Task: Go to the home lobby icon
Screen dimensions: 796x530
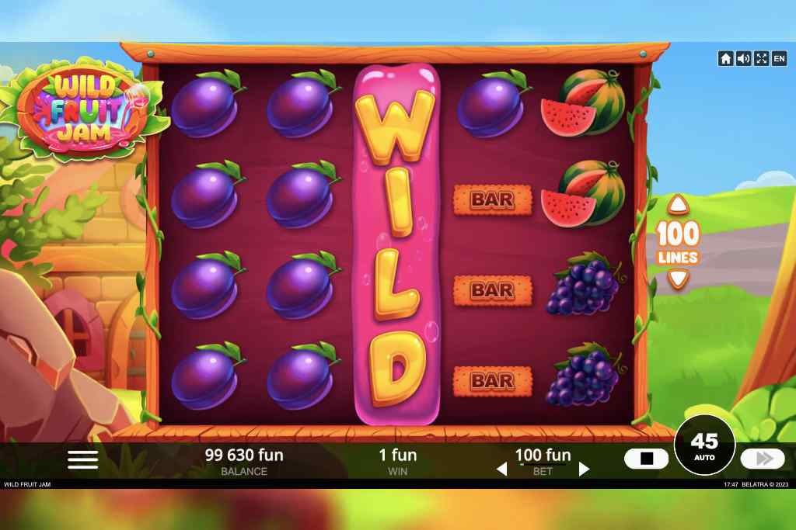Action: coord(725,59)
